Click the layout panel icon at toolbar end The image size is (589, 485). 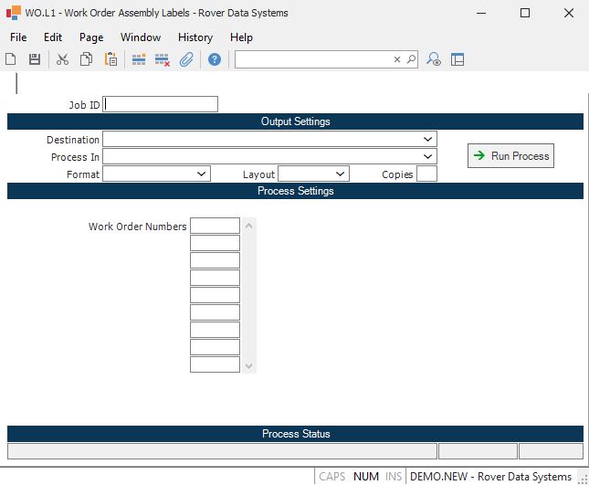click(x=458, y=59)
